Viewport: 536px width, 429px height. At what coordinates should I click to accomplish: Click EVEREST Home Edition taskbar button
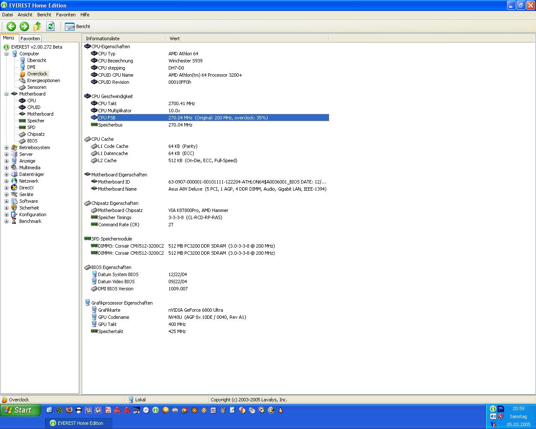[79, 423]
